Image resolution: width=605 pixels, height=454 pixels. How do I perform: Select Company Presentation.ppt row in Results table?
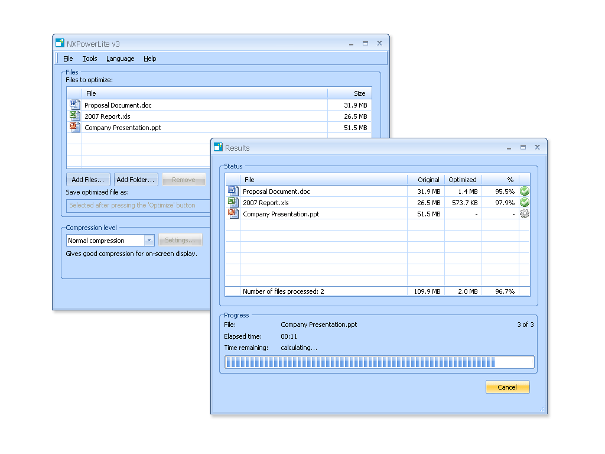click(378, 213)
